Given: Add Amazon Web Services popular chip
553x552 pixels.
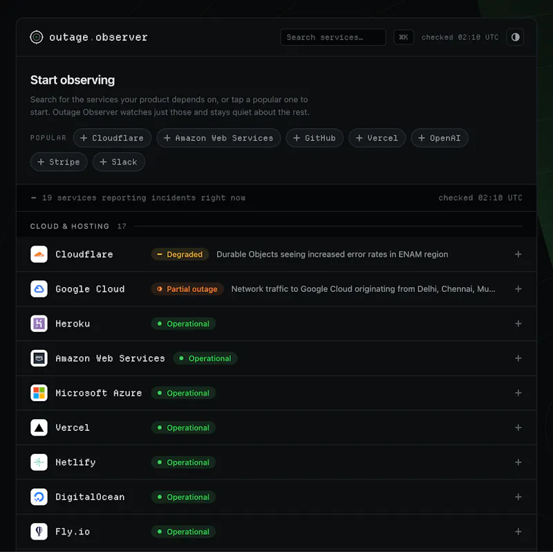Looking at the screenshot, I should (x=218, y=138).
